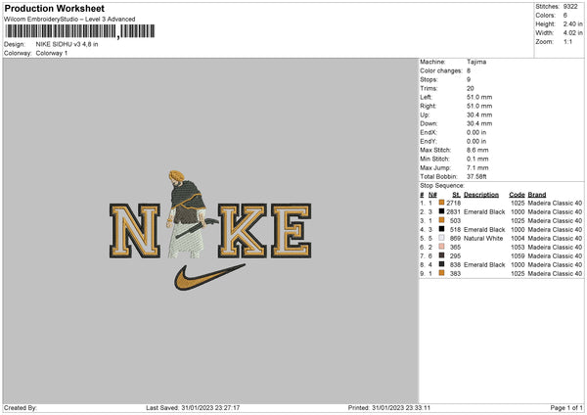Select the Max Jump value 7.1 mm
This screenshot has height=415, width=587.
tap(477, 167)
